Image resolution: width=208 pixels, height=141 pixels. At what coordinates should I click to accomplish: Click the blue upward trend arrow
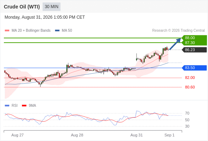point(175,44)
